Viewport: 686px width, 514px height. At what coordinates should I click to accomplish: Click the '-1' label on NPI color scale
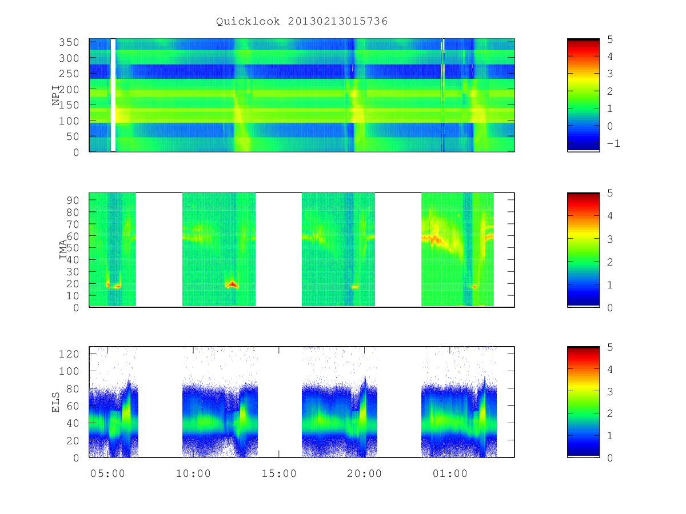pyautogui.click(x=613, y=143)
